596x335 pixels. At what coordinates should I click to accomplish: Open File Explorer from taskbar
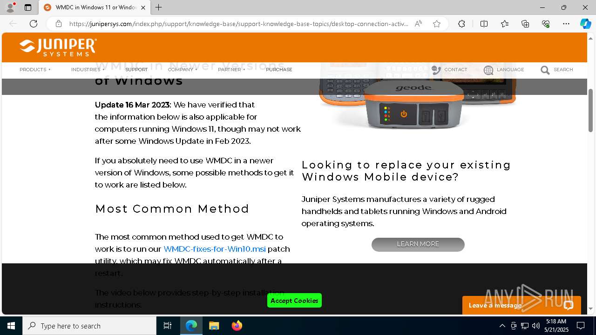(x=214, y=326)
